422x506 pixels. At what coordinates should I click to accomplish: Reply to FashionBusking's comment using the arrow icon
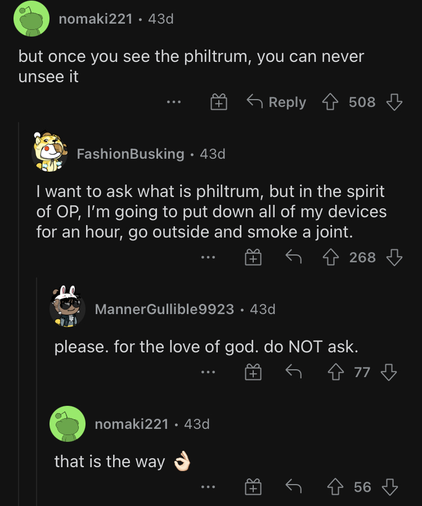(294, 257)
